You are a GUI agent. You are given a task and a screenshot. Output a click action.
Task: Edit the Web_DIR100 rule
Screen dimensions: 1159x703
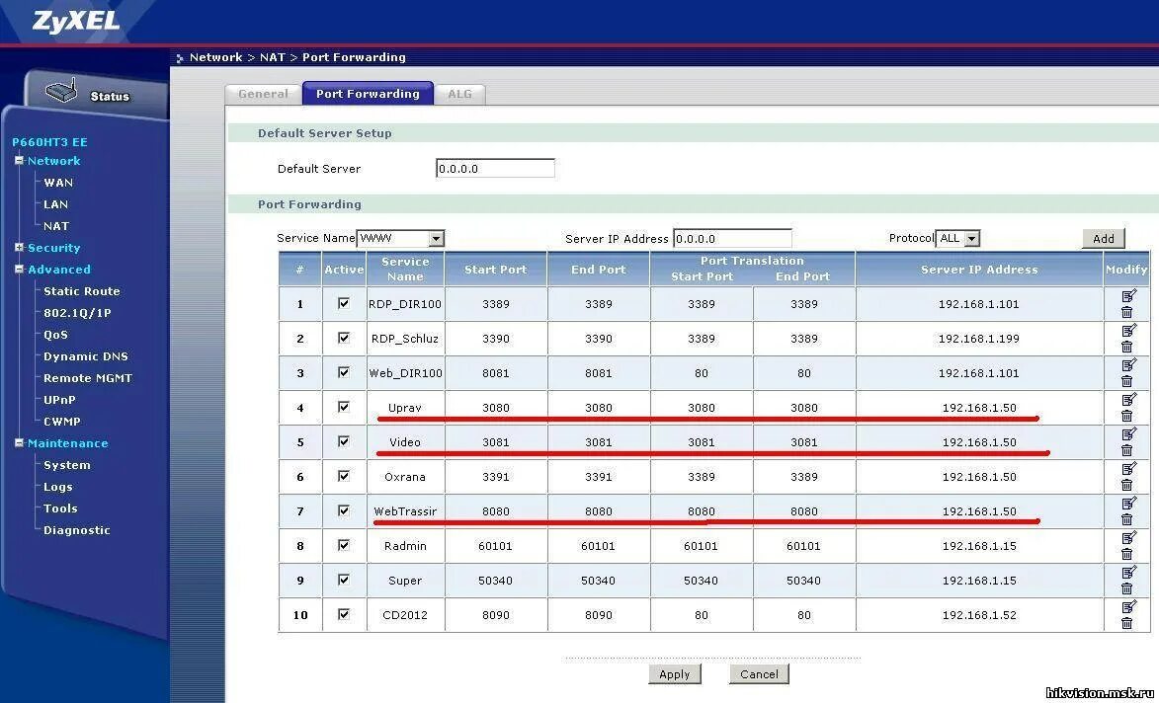(x=1128, y=365)
